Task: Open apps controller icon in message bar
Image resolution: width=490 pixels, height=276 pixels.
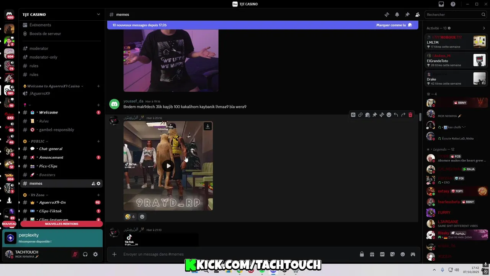Action: (x=413, y=254)
